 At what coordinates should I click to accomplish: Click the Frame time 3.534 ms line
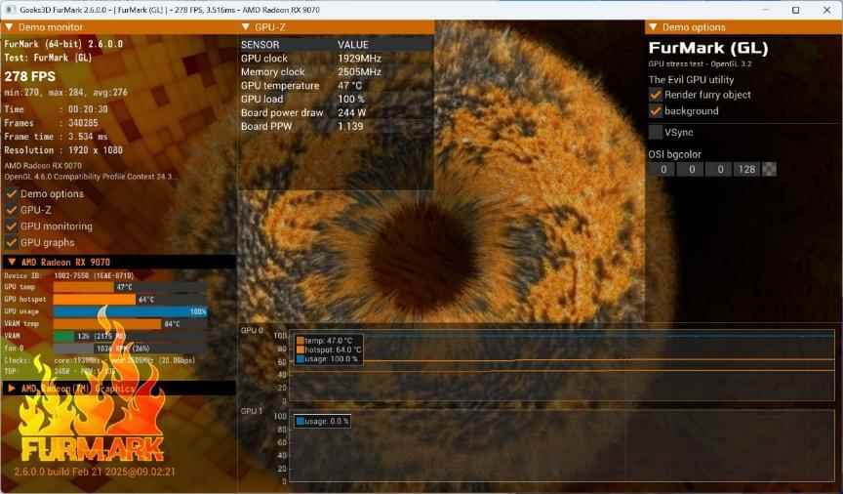[56, 137]
